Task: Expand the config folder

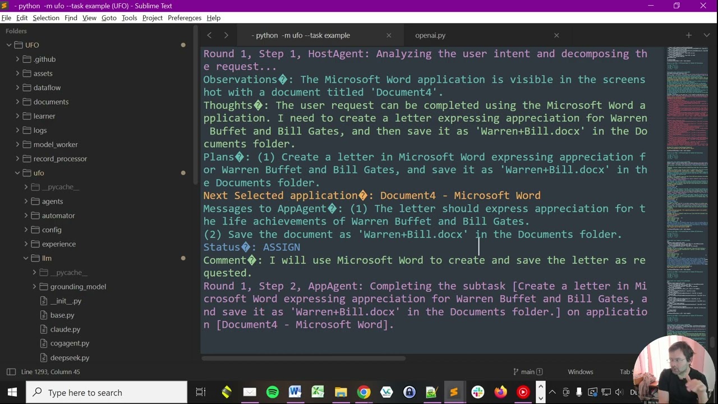Action: click(x=26, y=229)
